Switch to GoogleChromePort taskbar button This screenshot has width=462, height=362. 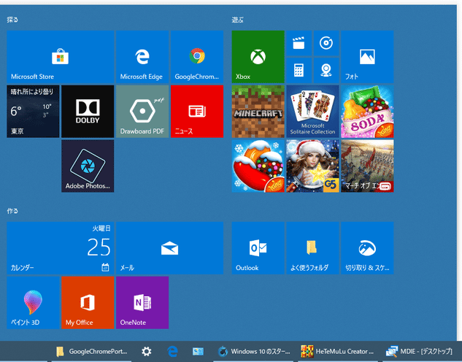92,351
